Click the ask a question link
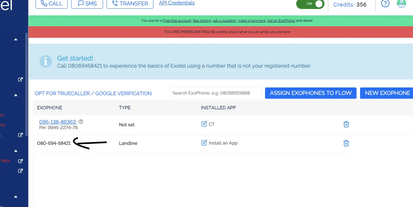This screenshot has width=413, height=207. (224, 21)
